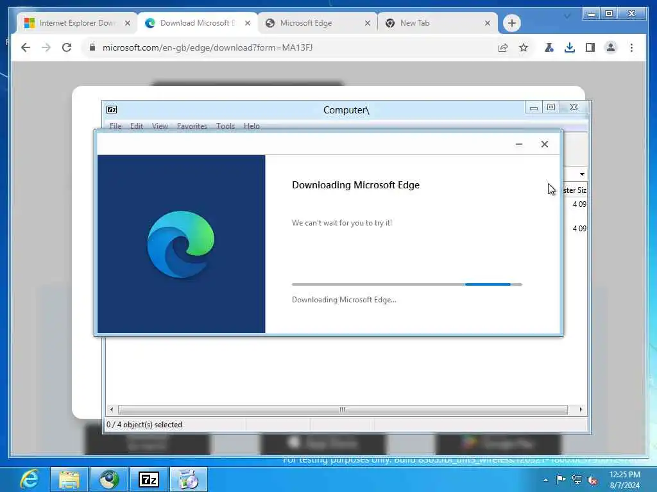Open the Help menu in 7-Zip
The width and height of the screenshot is (657, 492).
(x=252, y=126)
